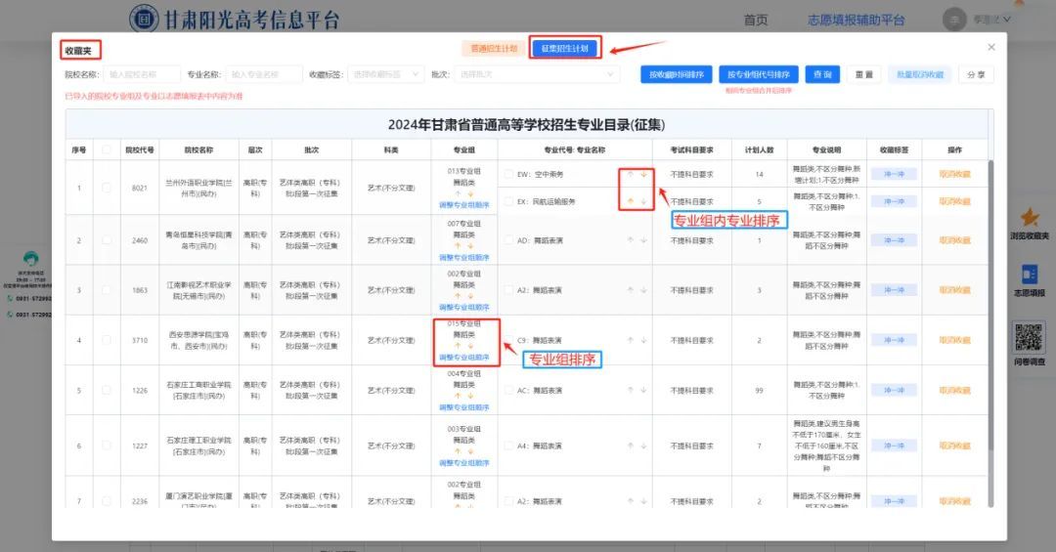1056x552 pixels.
Task: Click the 重置 button
Action: [864, 74]
